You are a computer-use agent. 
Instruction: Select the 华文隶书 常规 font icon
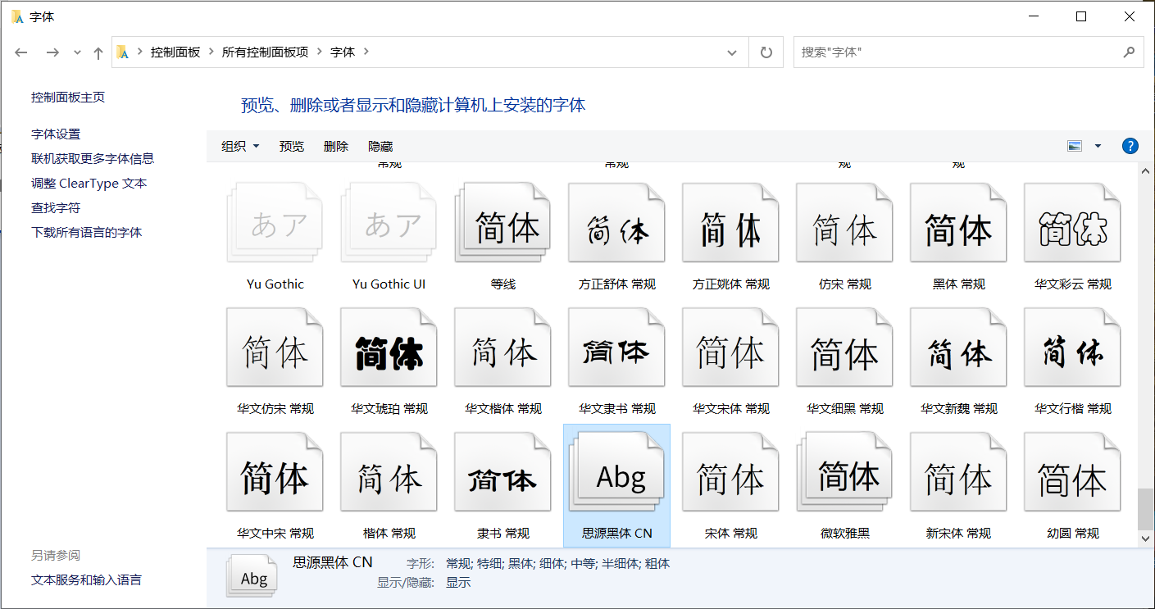[x=616, y=348]
